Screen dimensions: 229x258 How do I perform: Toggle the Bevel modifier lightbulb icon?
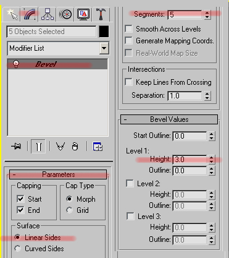pos(16,64)
